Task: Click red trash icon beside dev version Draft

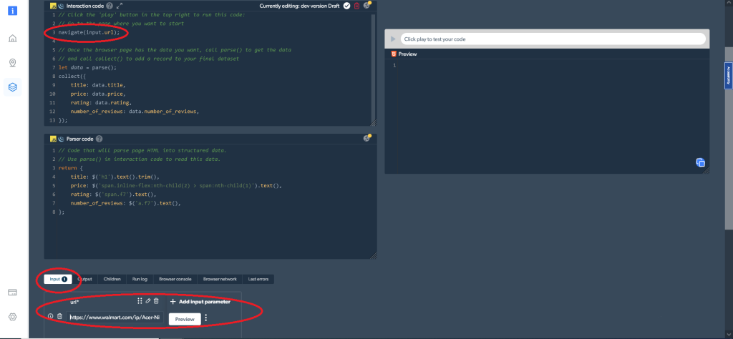Action: point(356,6)
